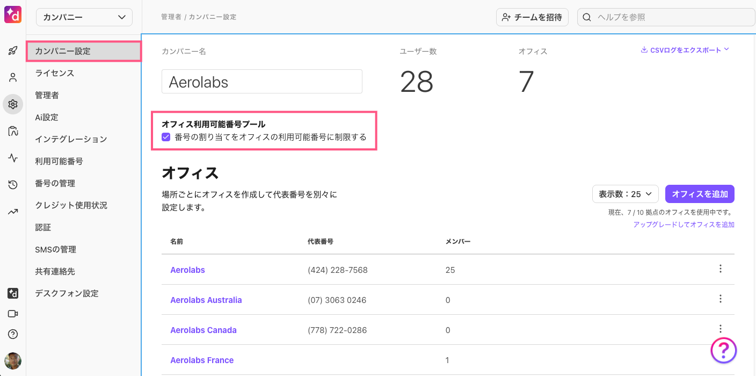Open the user profile icon in sidebar

[x=13, y=77]
